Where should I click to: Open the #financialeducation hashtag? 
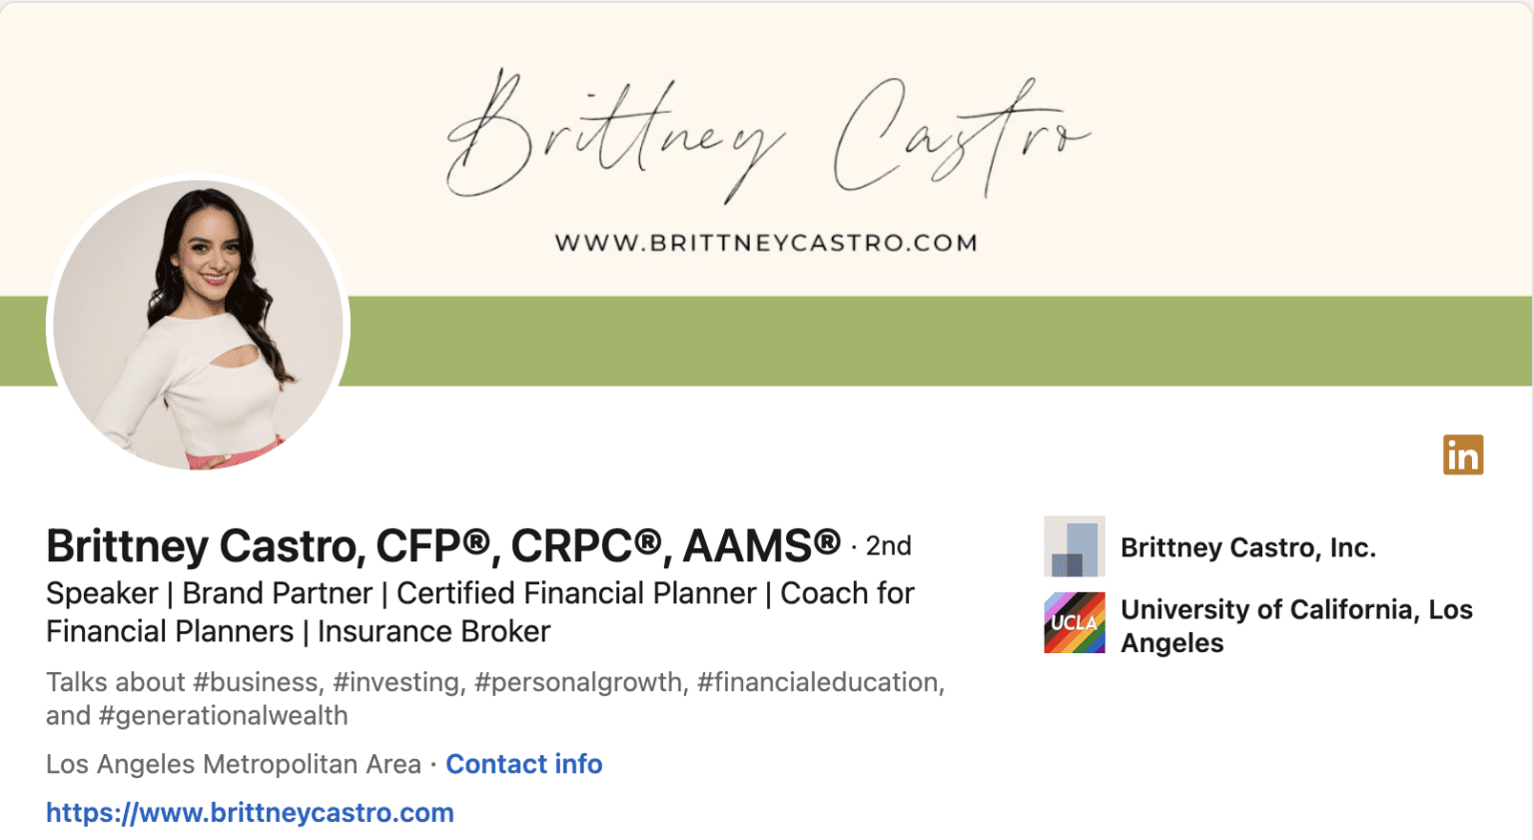(x=819, y=682)
